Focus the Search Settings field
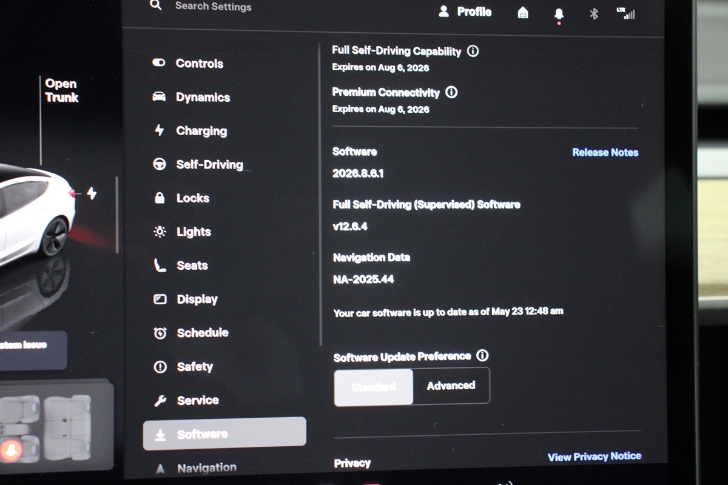The image size is (728, 485). point(213,7)
